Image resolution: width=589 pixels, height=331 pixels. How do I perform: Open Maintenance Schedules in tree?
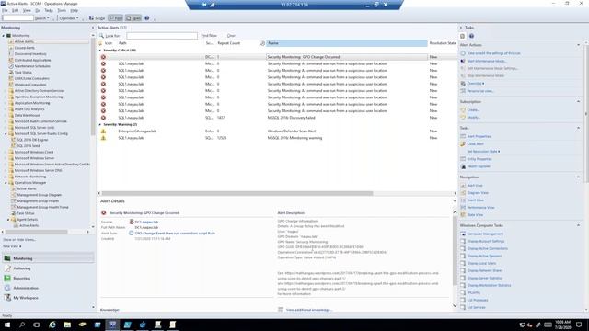click(32, 66)
